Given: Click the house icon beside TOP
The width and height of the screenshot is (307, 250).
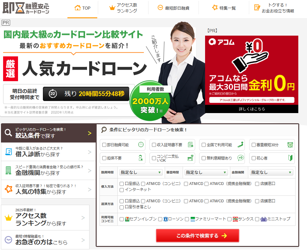Looking at the screenshot, I should (x=78, y=8).
